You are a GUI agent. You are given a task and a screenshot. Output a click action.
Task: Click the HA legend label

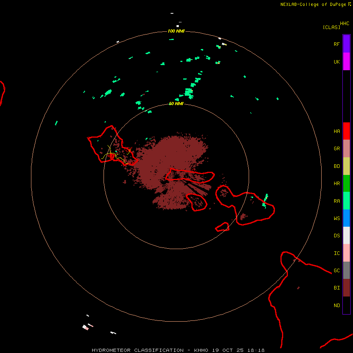[337, 131]
